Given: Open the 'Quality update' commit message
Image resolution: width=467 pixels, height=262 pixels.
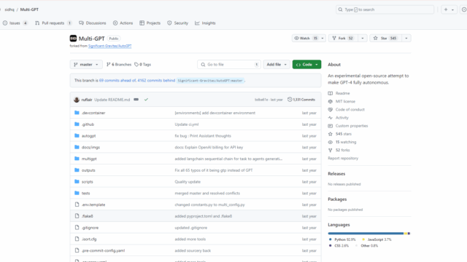Looking at the screenshot, I should click(188, 182).
